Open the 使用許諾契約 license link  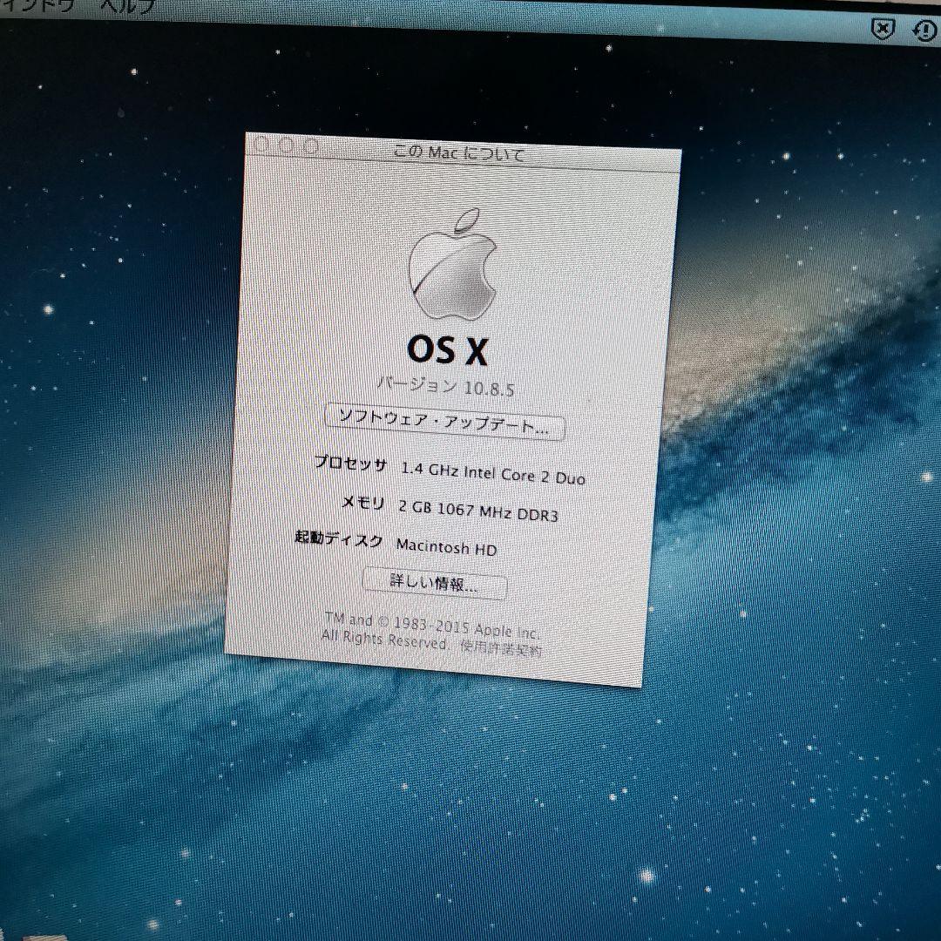pos(501,648)
